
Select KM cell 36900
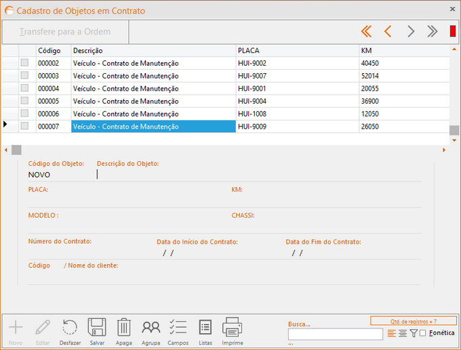coord(404,101)
